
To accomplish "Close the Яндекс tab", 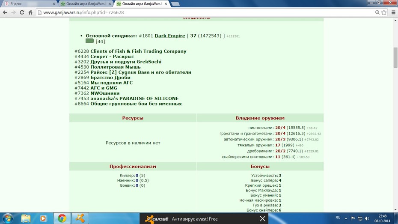I will pos(54,4).
